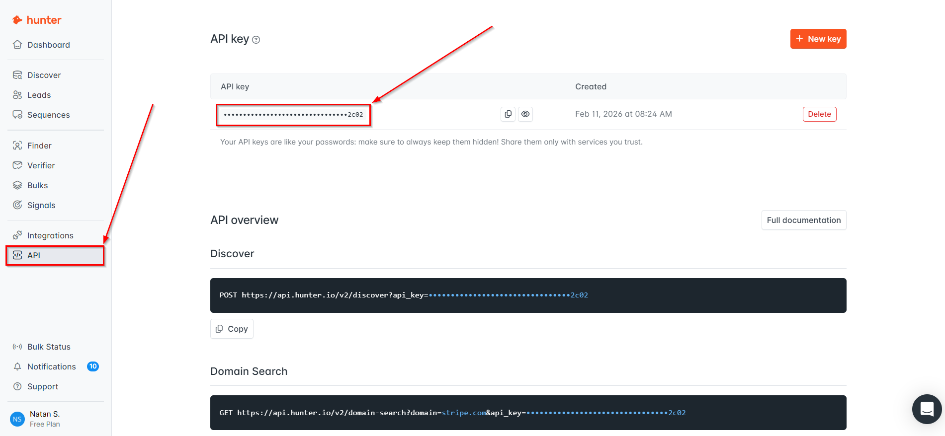Screen dimensions: 945x436
Task: Click the Leads people icon
Action: (17, 95)
